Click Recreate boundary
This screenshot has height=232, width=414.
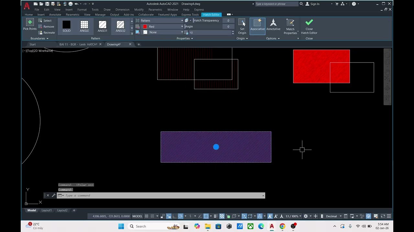point(46,33)
